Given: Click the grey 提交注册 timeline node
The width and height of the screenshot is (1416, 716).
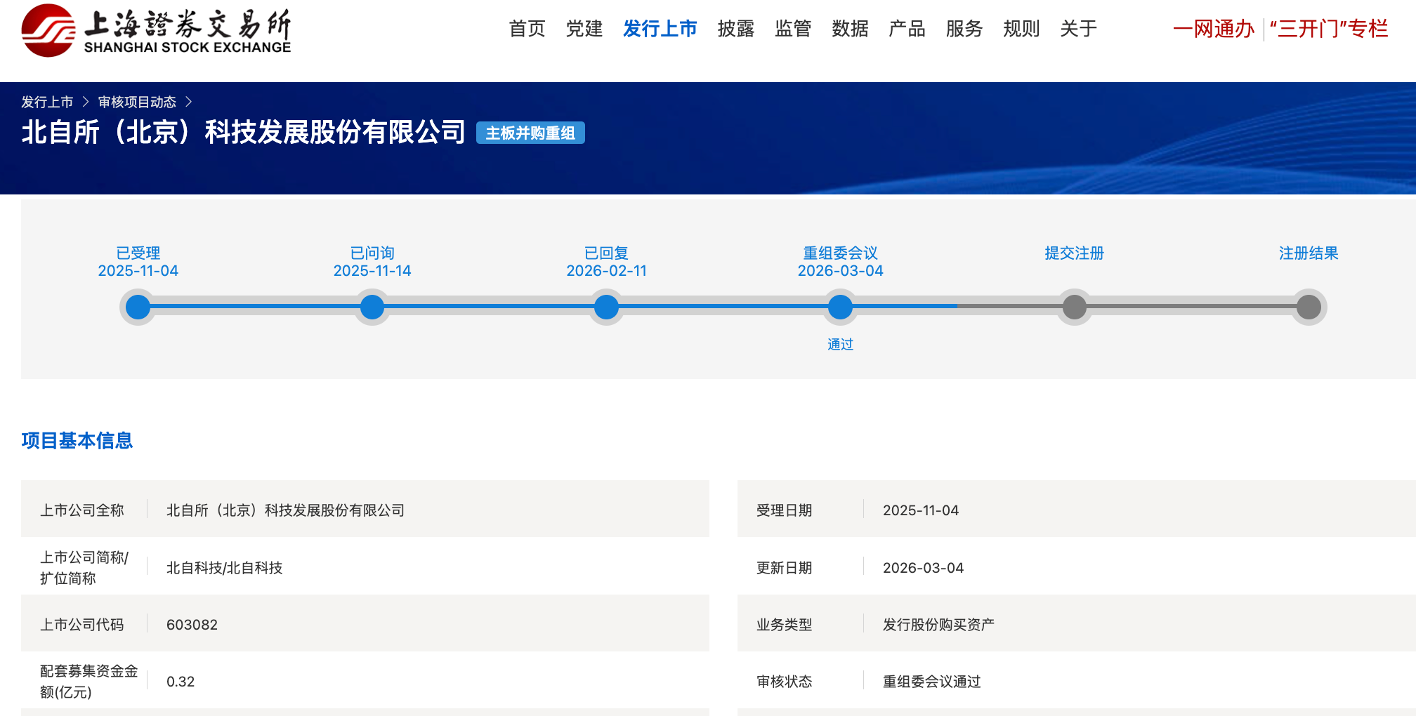Looking at the screenshot, I should pos(1074,307).
